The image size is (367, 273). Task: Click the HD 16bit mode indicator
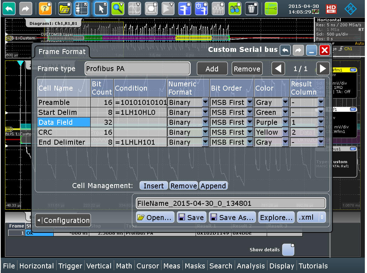point(331,9)
